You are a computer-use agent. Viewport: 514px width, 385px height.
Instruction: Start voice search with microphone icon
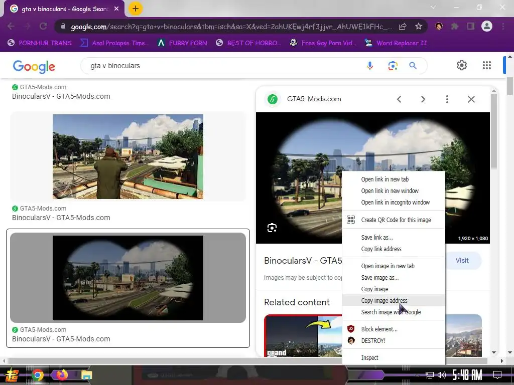(370, 66)
